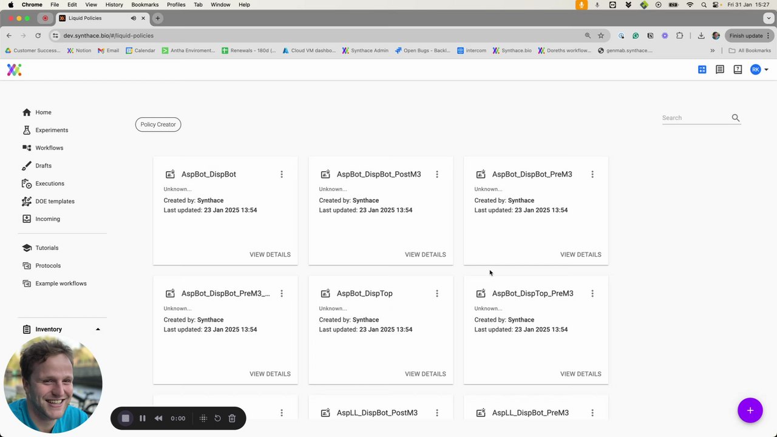View details of AspBot_DispBot_PreM3
Image resolution: width=777 pixels, height=437 pixels.
click(581, 254)
